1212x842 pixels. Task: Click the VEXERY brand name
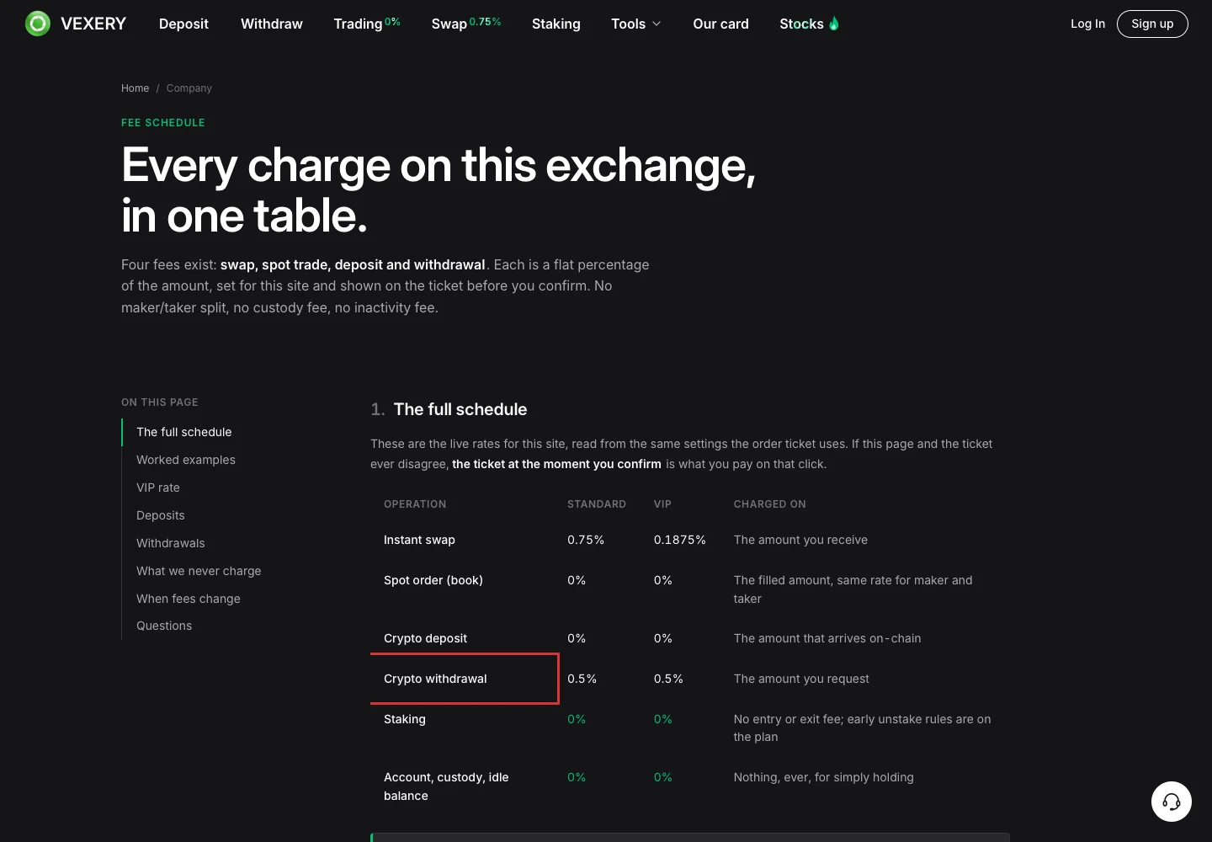coord(93,24)
